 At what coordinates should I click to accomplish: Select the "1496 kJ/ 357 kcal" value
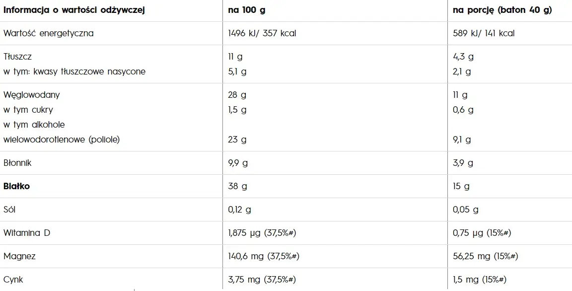(262, 34)
